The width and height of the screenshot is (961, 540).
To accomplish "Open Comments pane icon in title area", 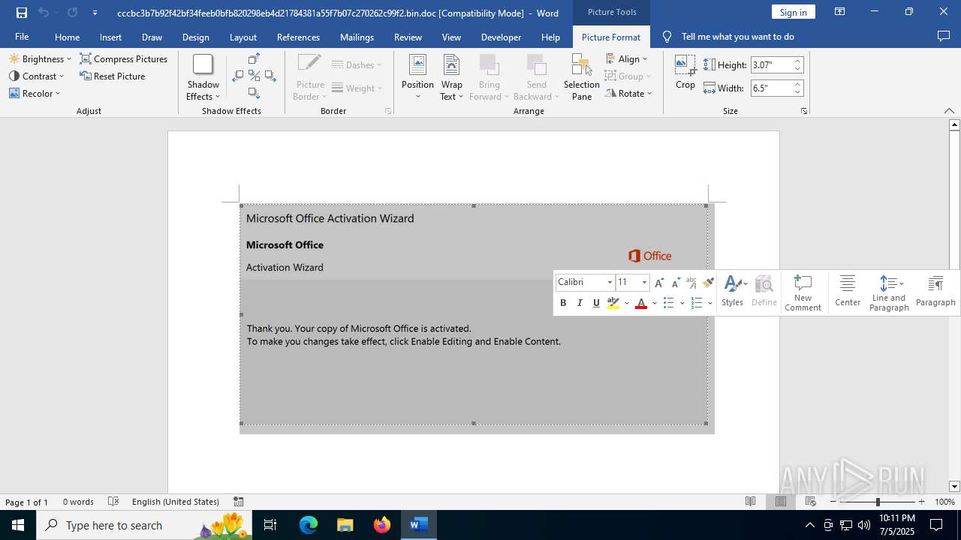I will pyautogui.click(x=944, y=36).
